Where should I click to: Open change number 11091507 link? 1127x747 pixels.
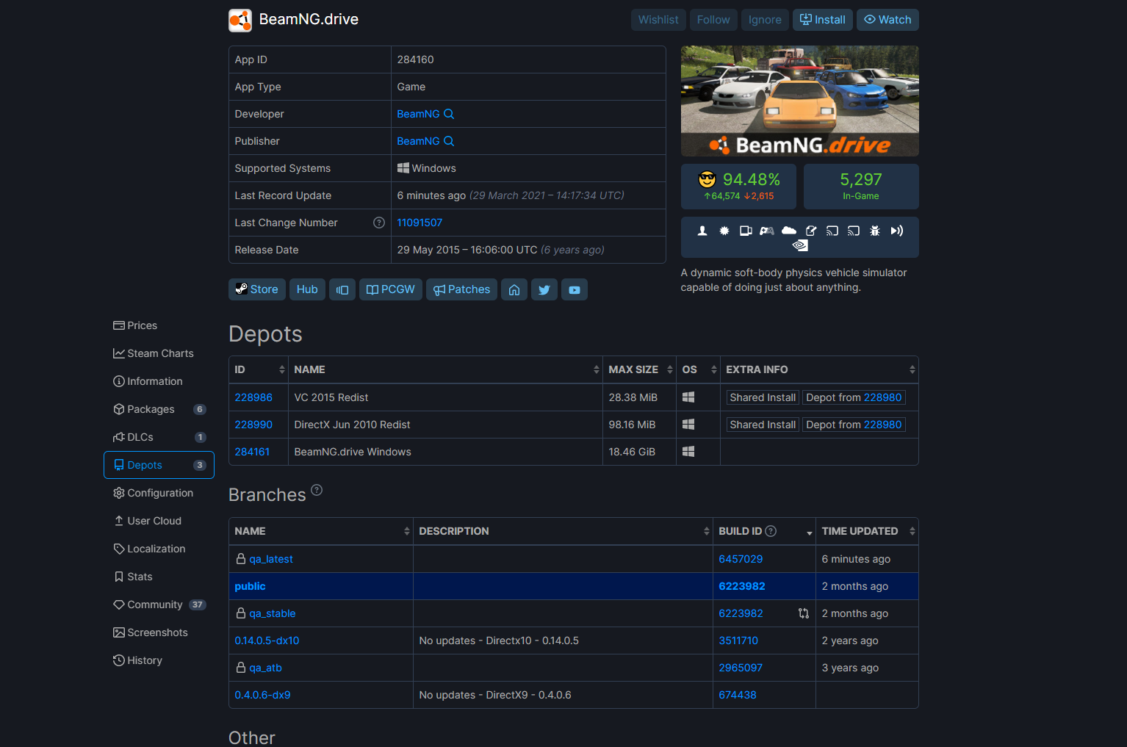(x=420, y=223)
